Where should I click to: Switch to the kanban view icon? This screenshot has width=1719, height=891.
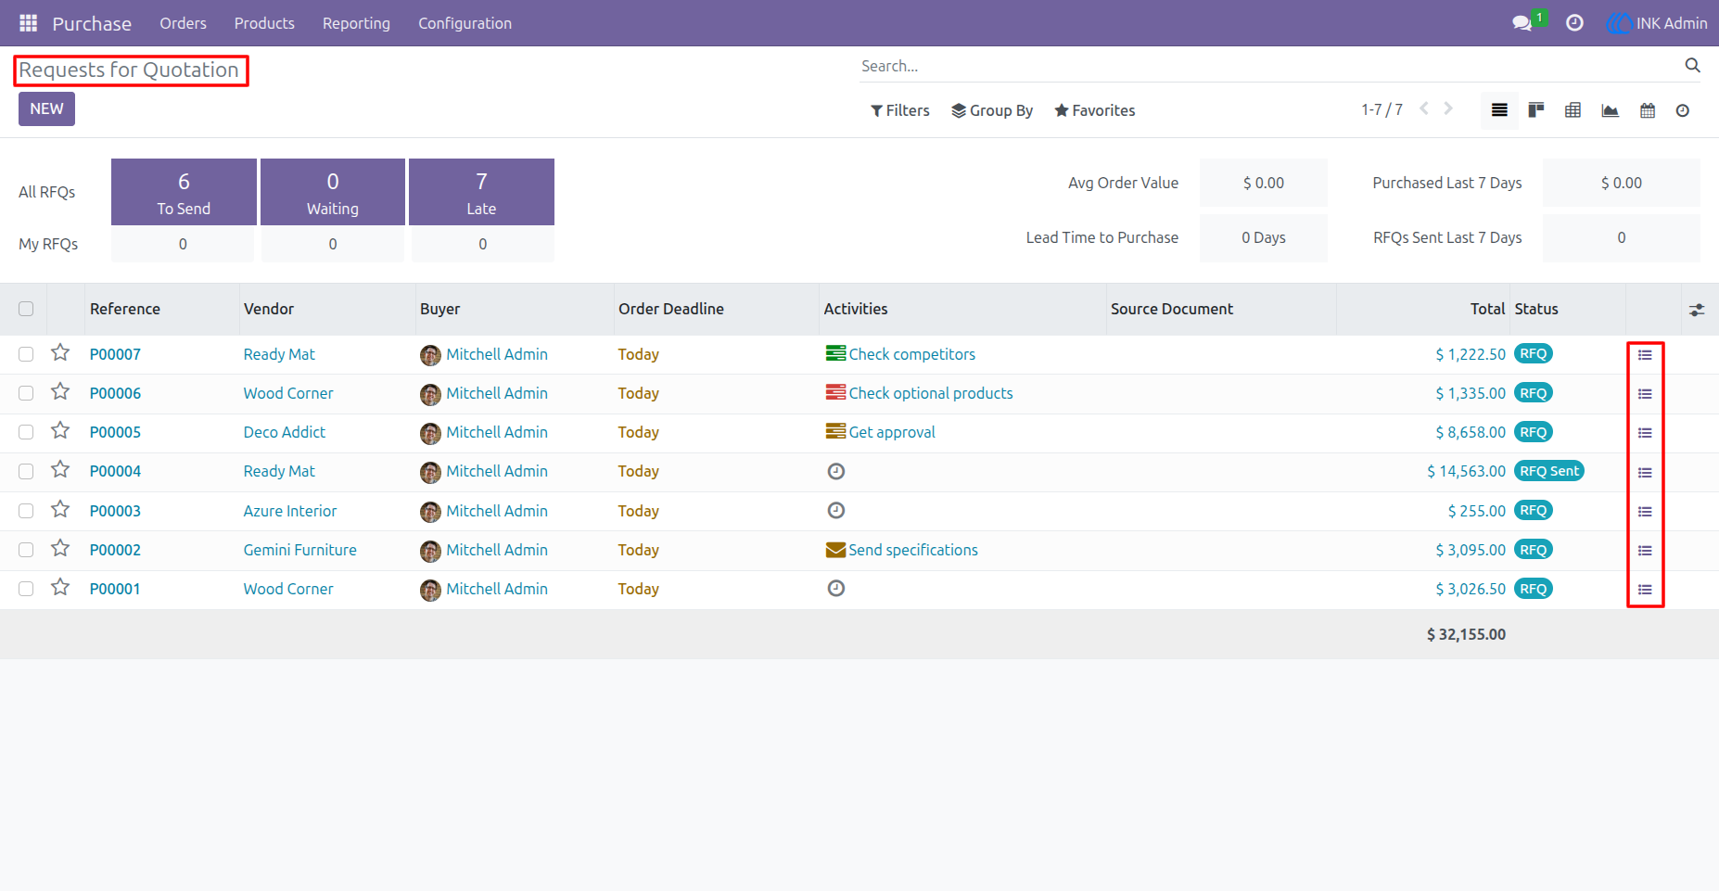[1536, 110]
